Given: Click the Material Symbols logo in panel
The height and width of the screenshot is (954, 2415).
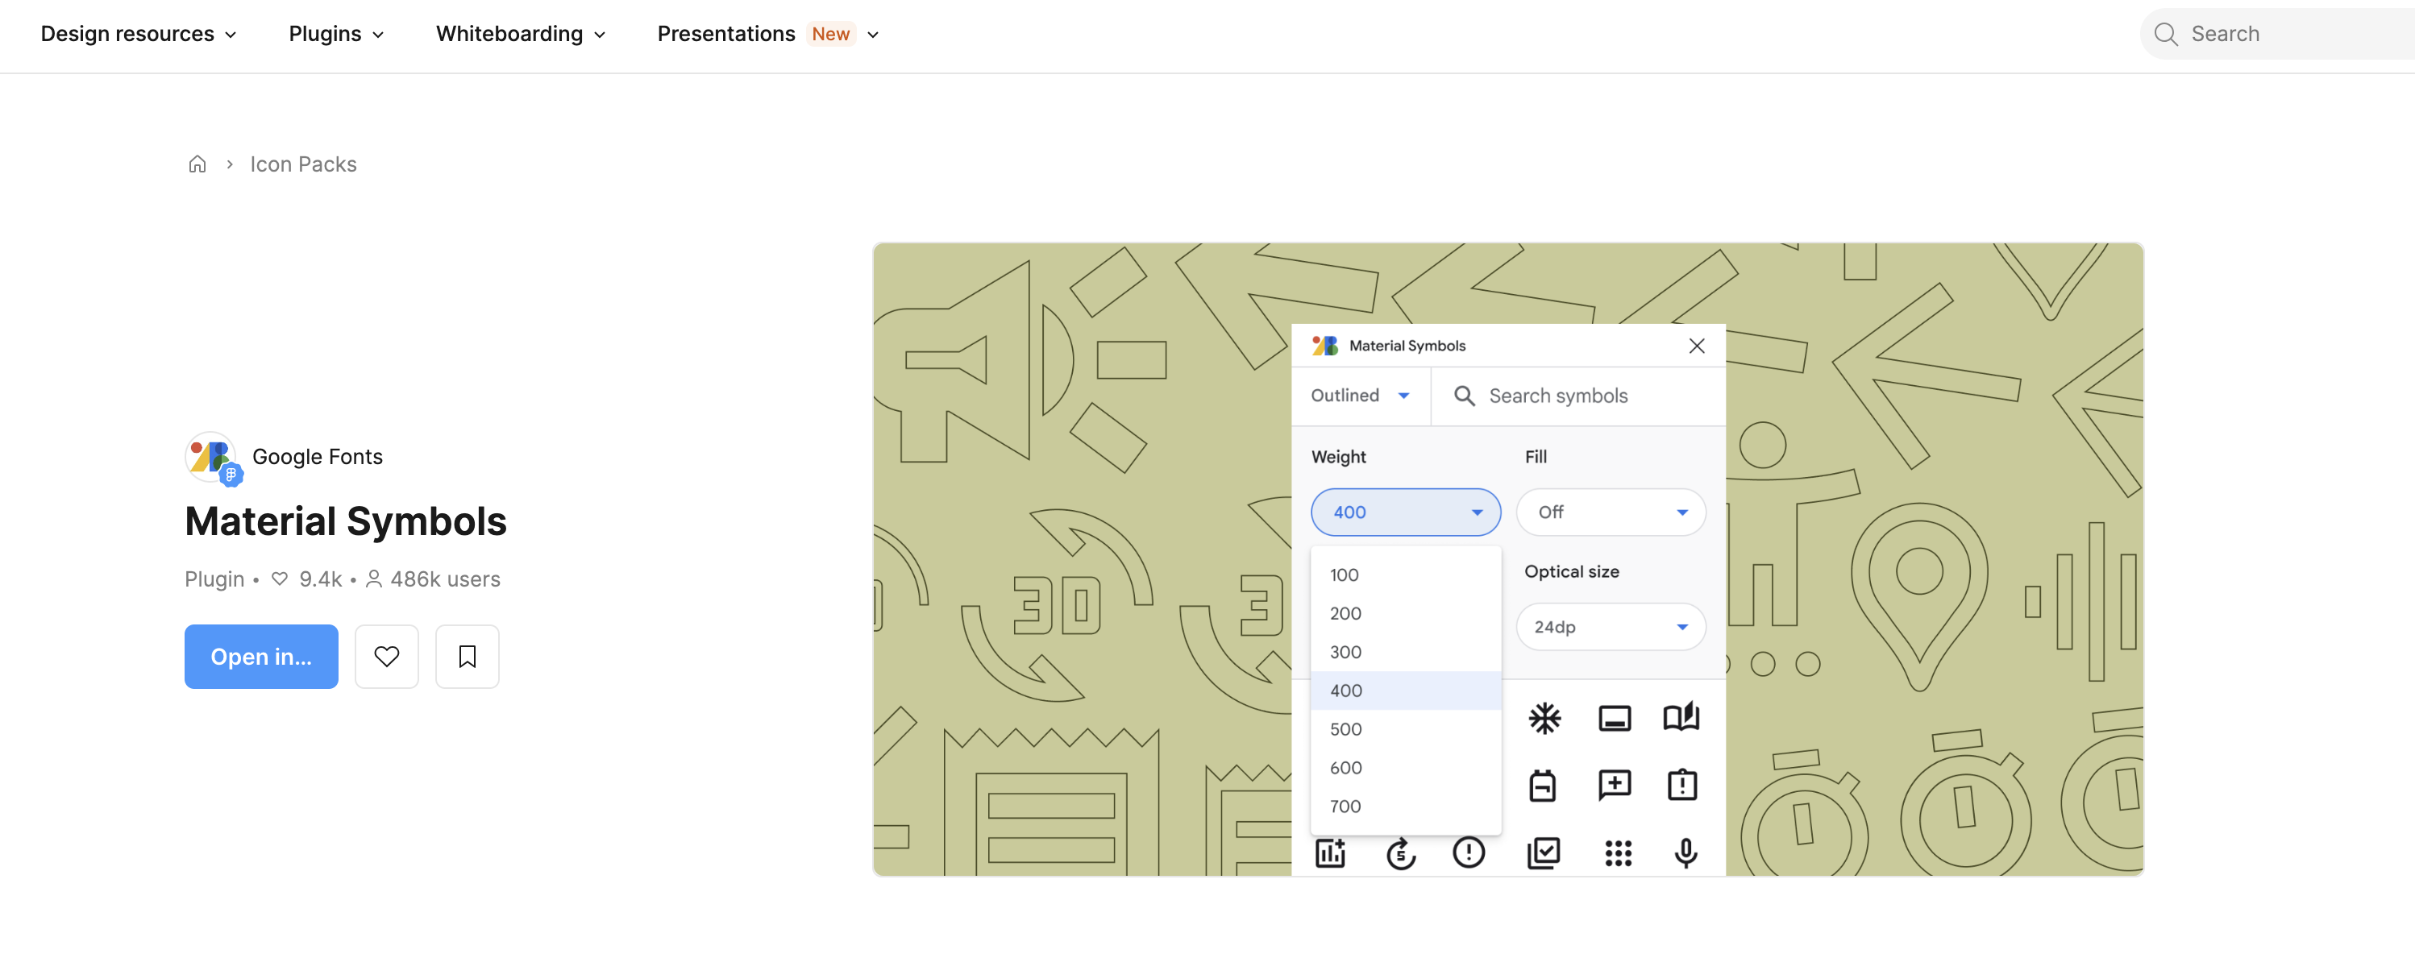Looking at the screenshot, I should [x=1324, y=346].
